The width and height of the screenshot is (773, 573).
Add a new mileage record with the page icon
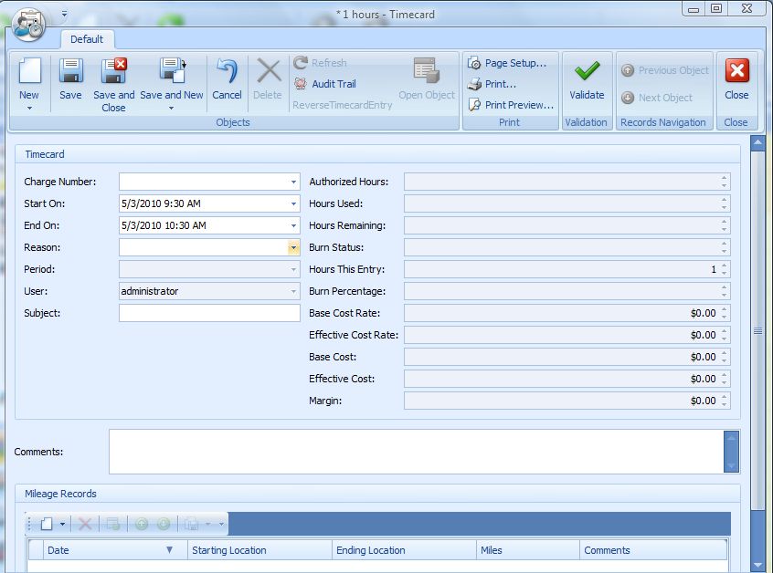pyautogui.click(x=47, y=524)
